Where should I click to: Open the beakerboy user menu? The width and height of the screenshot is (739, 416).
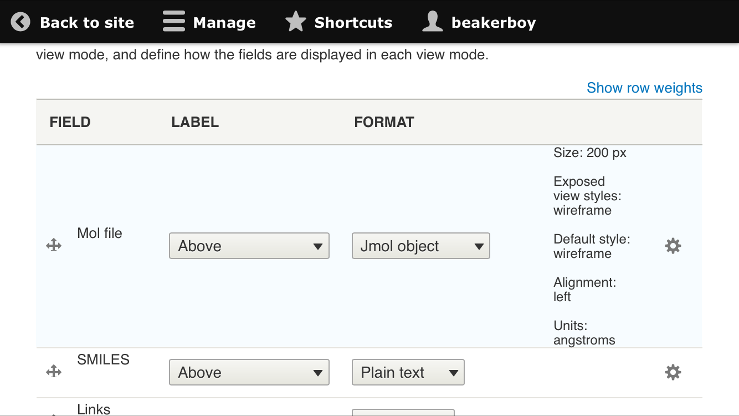(x=493, y=23)
